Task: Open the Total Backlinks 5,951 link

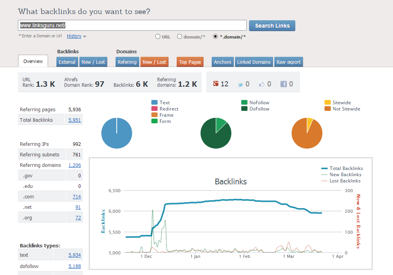Action: pyautogui.click(x=74, y=120)
